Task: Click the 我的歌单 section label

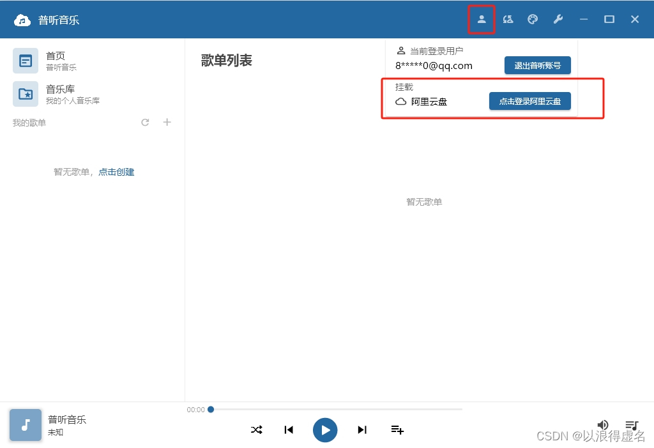Action: point(29,123)
